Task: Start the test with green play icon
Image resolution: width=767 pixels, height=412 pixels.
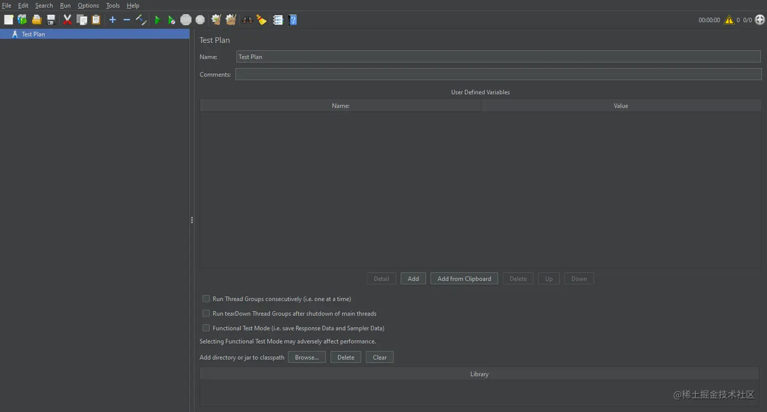Action: point(157,20)
